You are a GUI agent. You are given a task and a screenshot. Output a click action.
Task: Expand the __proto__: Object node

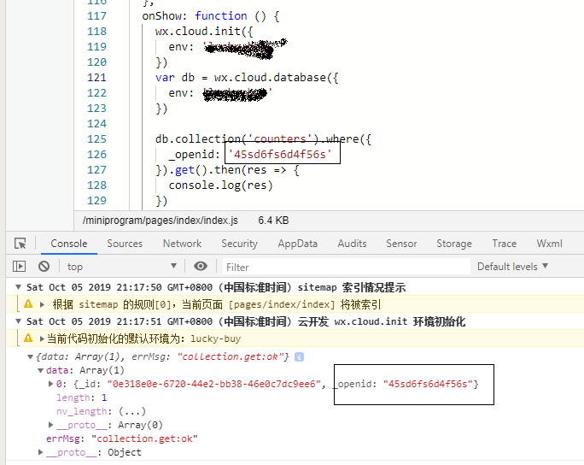tap(41, 452)
